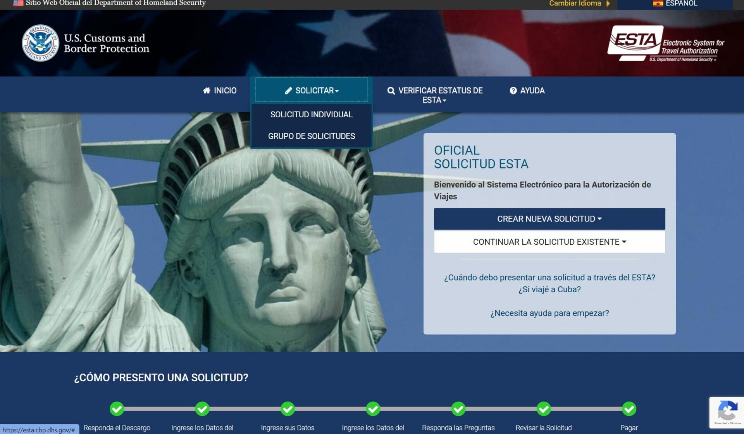Select ESPAÑOL language option
The height and width of the screenshot is (434, 744).
click(675, 4)
